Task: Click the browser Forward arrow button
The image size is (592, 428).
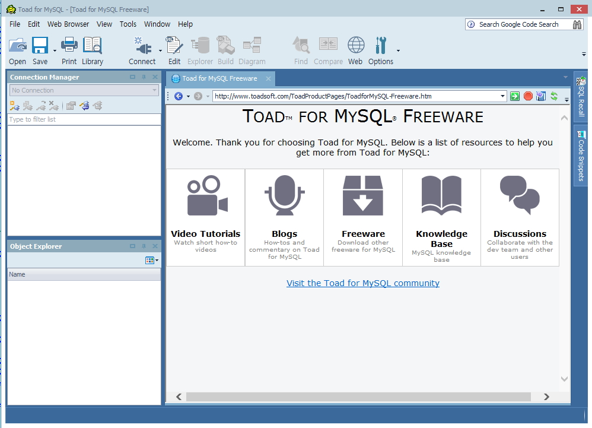Action: [198, 96]
